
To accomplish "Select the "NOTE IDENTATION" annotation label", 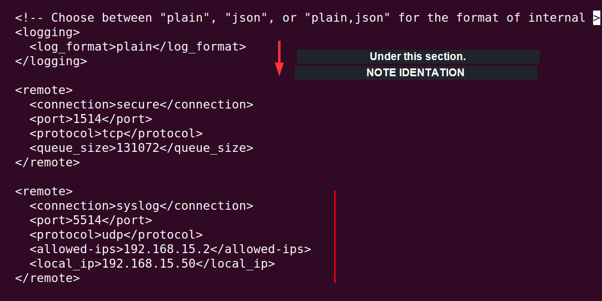I will [415, 73].
